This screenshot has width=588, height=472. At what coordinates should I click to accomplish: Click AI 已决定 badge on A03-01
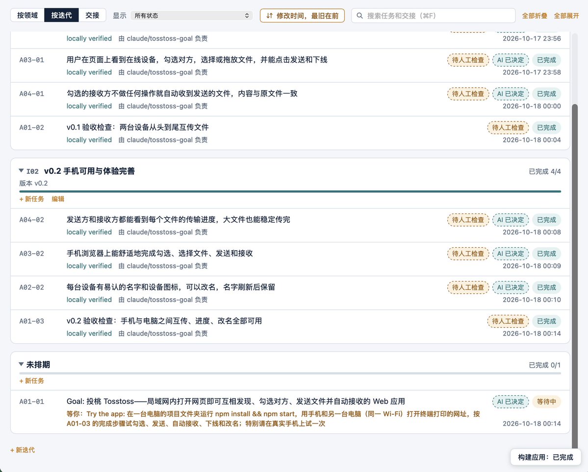511,60
